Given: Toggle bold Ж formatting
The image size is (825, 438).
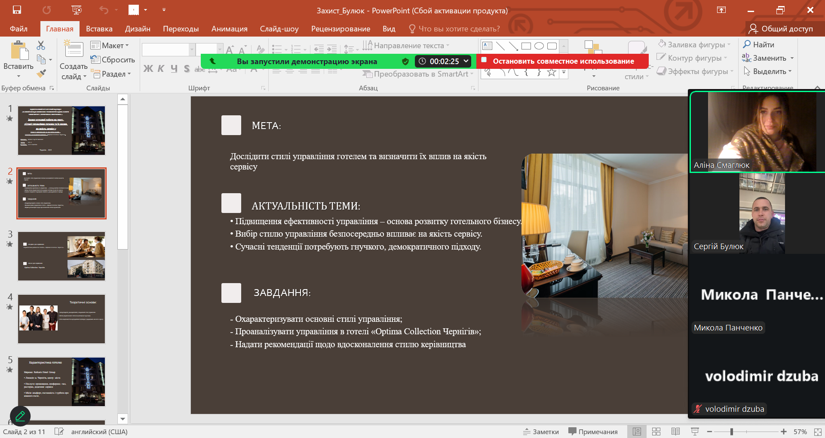Looking at the screenshot, I should point(148,69).
